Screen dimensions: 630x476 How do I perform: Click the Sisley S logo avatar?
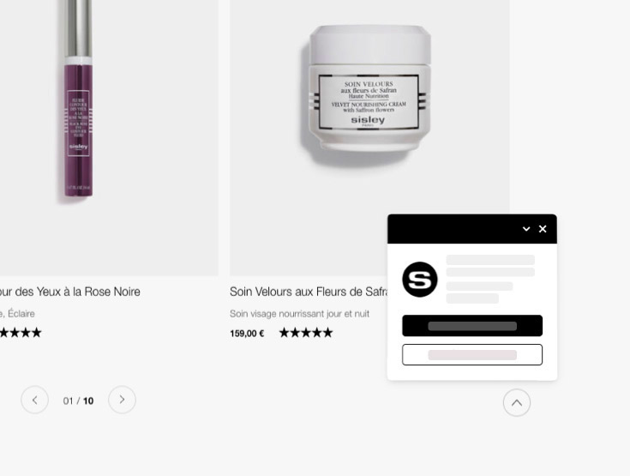coord(420,280)
